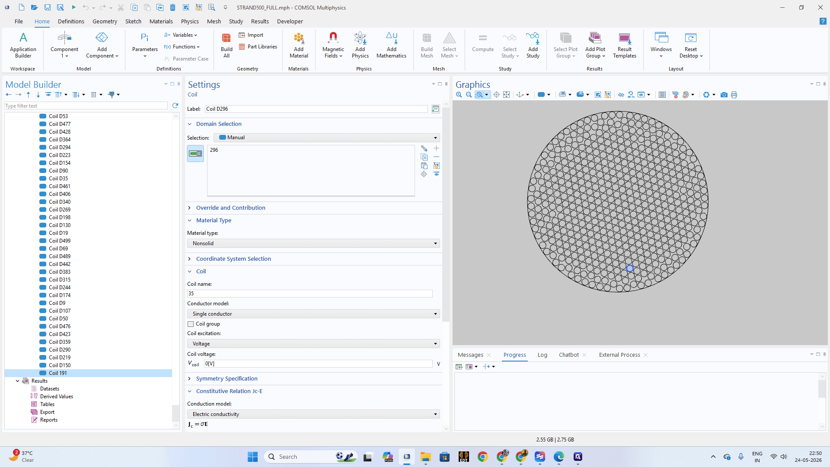Click Zoom Extents icon in Graphics
Image resolution: width=830 pixels, height=467 pixels.
click(506, 95)
